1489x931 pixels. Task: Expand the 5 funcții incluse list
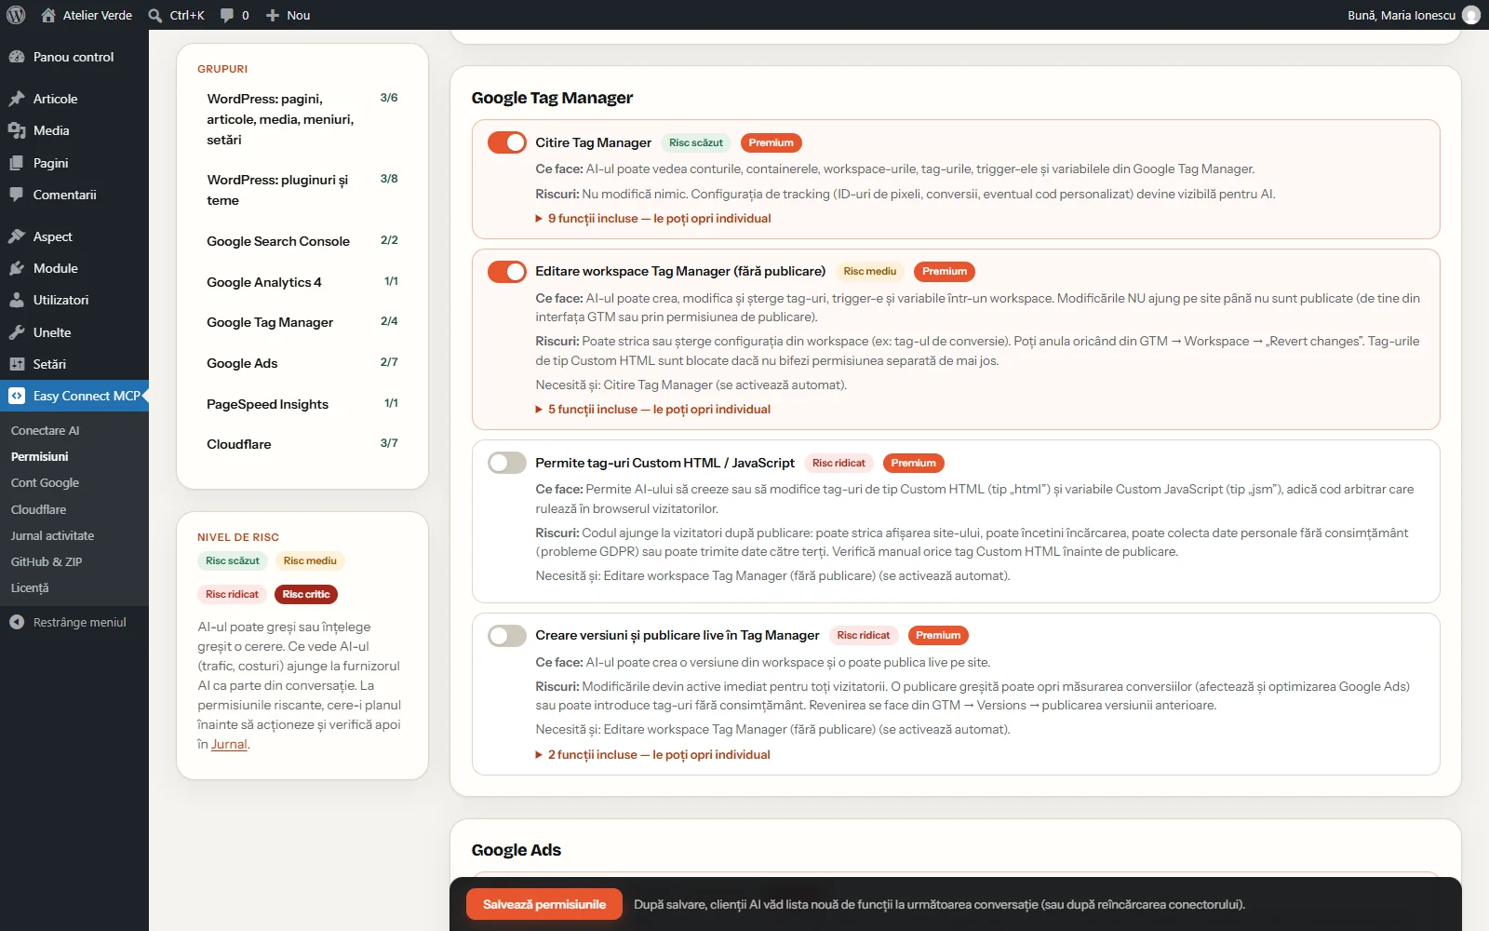[653, 410]
